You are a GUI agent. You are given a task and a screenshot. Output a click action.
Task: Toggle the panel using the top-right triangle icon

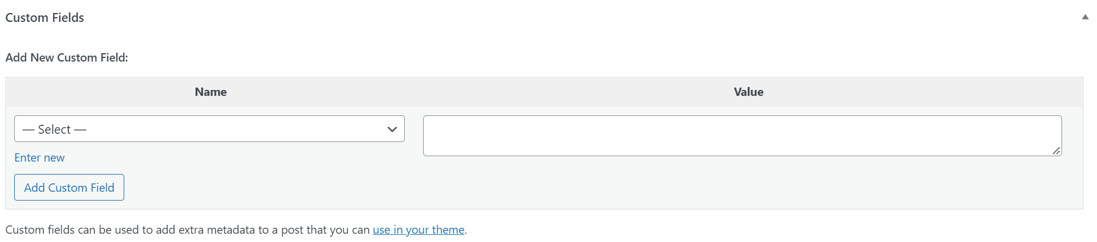(1085, 17)
